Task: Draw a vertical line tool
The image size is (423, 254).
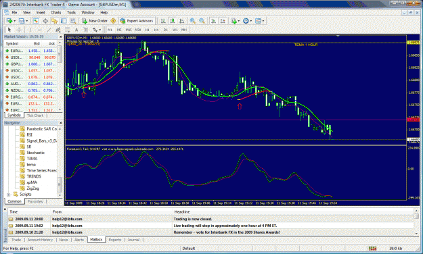Action: [30, 30]
